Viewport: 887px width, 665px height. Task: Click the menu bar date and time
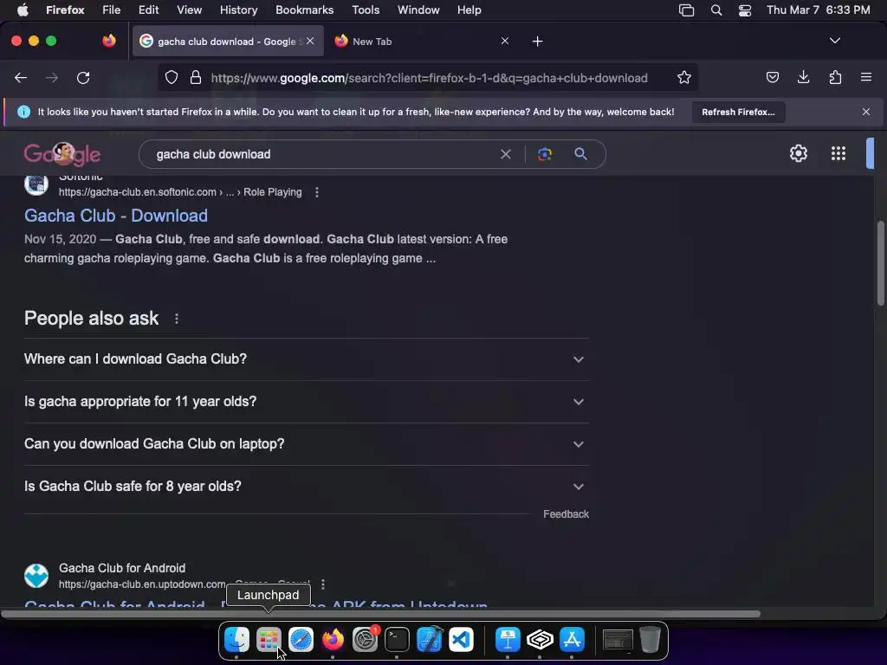[818, 10]
